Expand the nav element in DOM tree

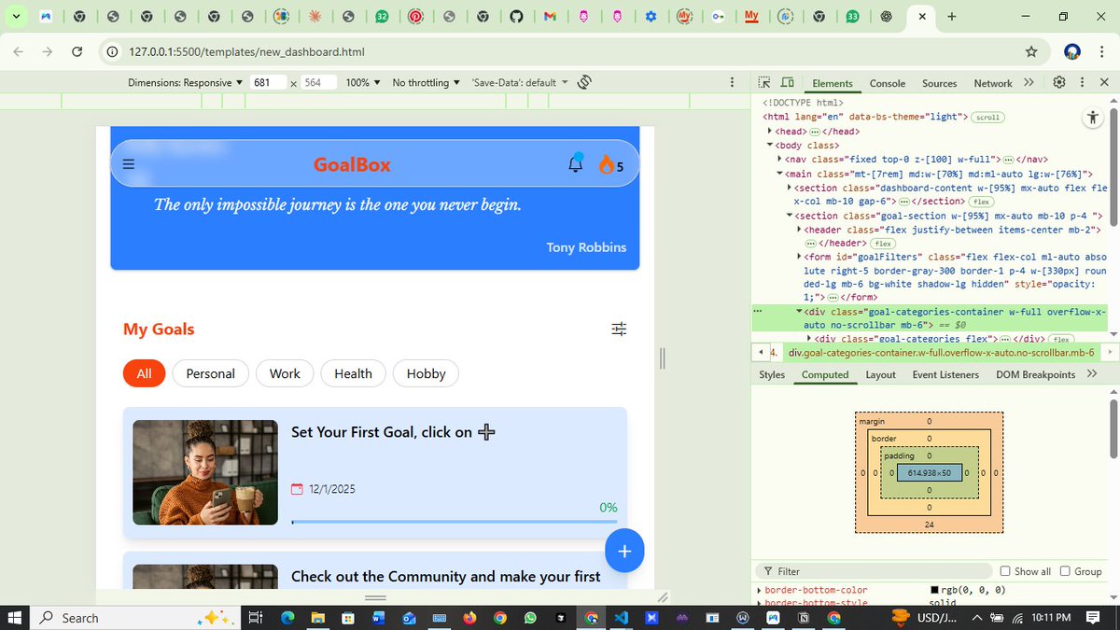pyautogui.click(x=779, y=160)
